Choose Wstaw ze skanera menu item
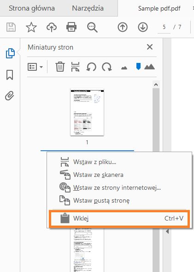194x272 pixels. coord(119,175)
